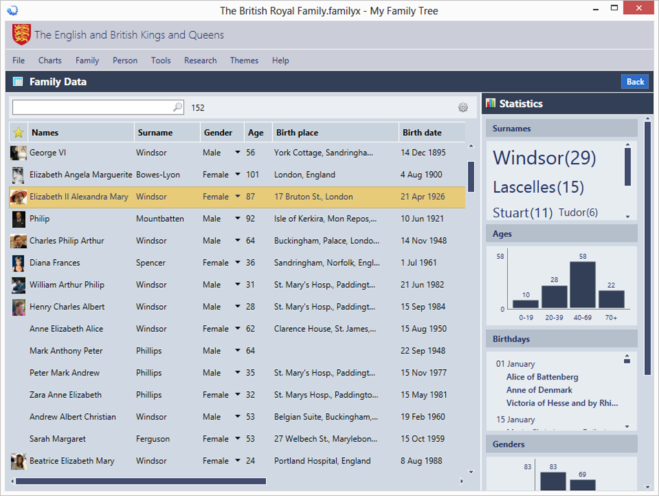The width and height of the screenshot is (659, 496).
Task: Open the Charts menu
Action: tap(50, 60)
